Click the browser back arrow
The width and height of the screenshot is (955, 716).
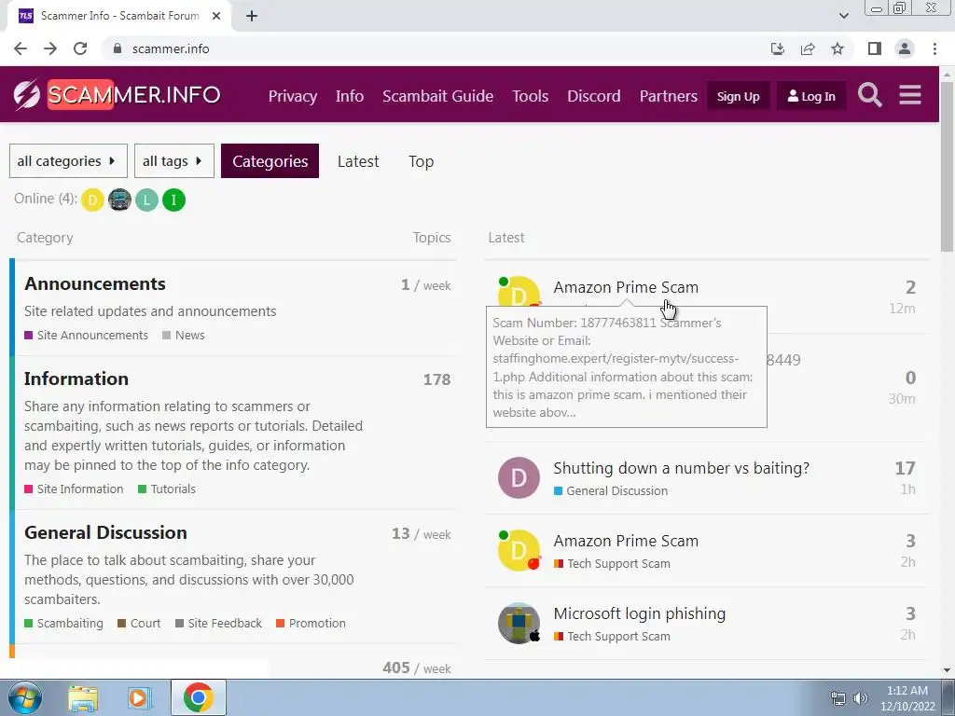pos(21,48)
